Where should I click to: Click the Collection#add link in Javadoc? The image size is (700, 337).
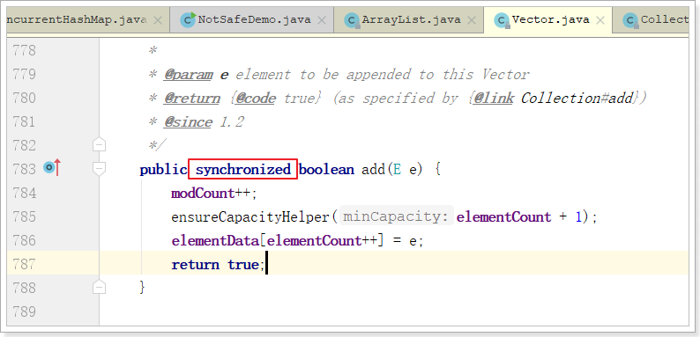[x=577, y=98]
